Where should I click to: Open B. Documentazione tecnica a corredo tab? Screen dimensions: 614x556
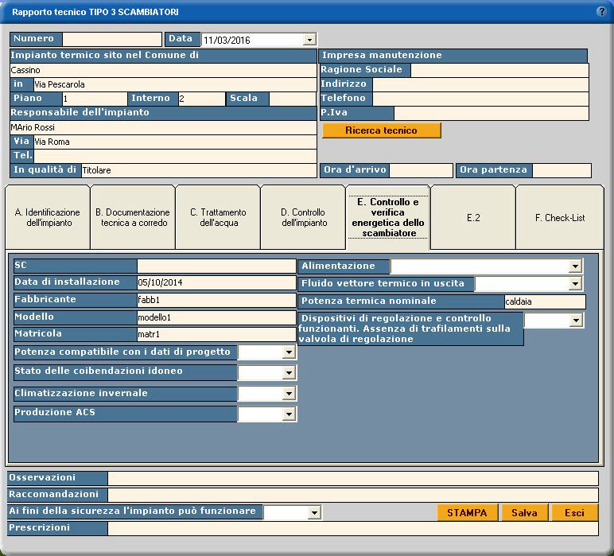point(133,217)
